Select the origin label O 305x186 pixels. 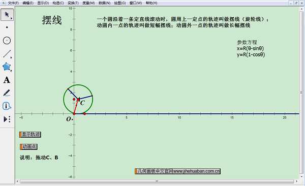pos(69,119)
